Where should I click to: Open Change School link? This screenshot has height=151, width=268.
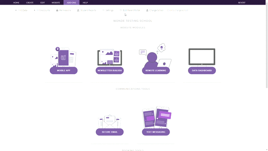(x=156, y=10)
